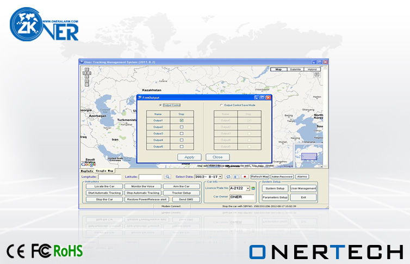The width and height of the screenshot is (410, 264).
Task: Pan the map down with the arrow button
Action: click(x=87, y=77)
